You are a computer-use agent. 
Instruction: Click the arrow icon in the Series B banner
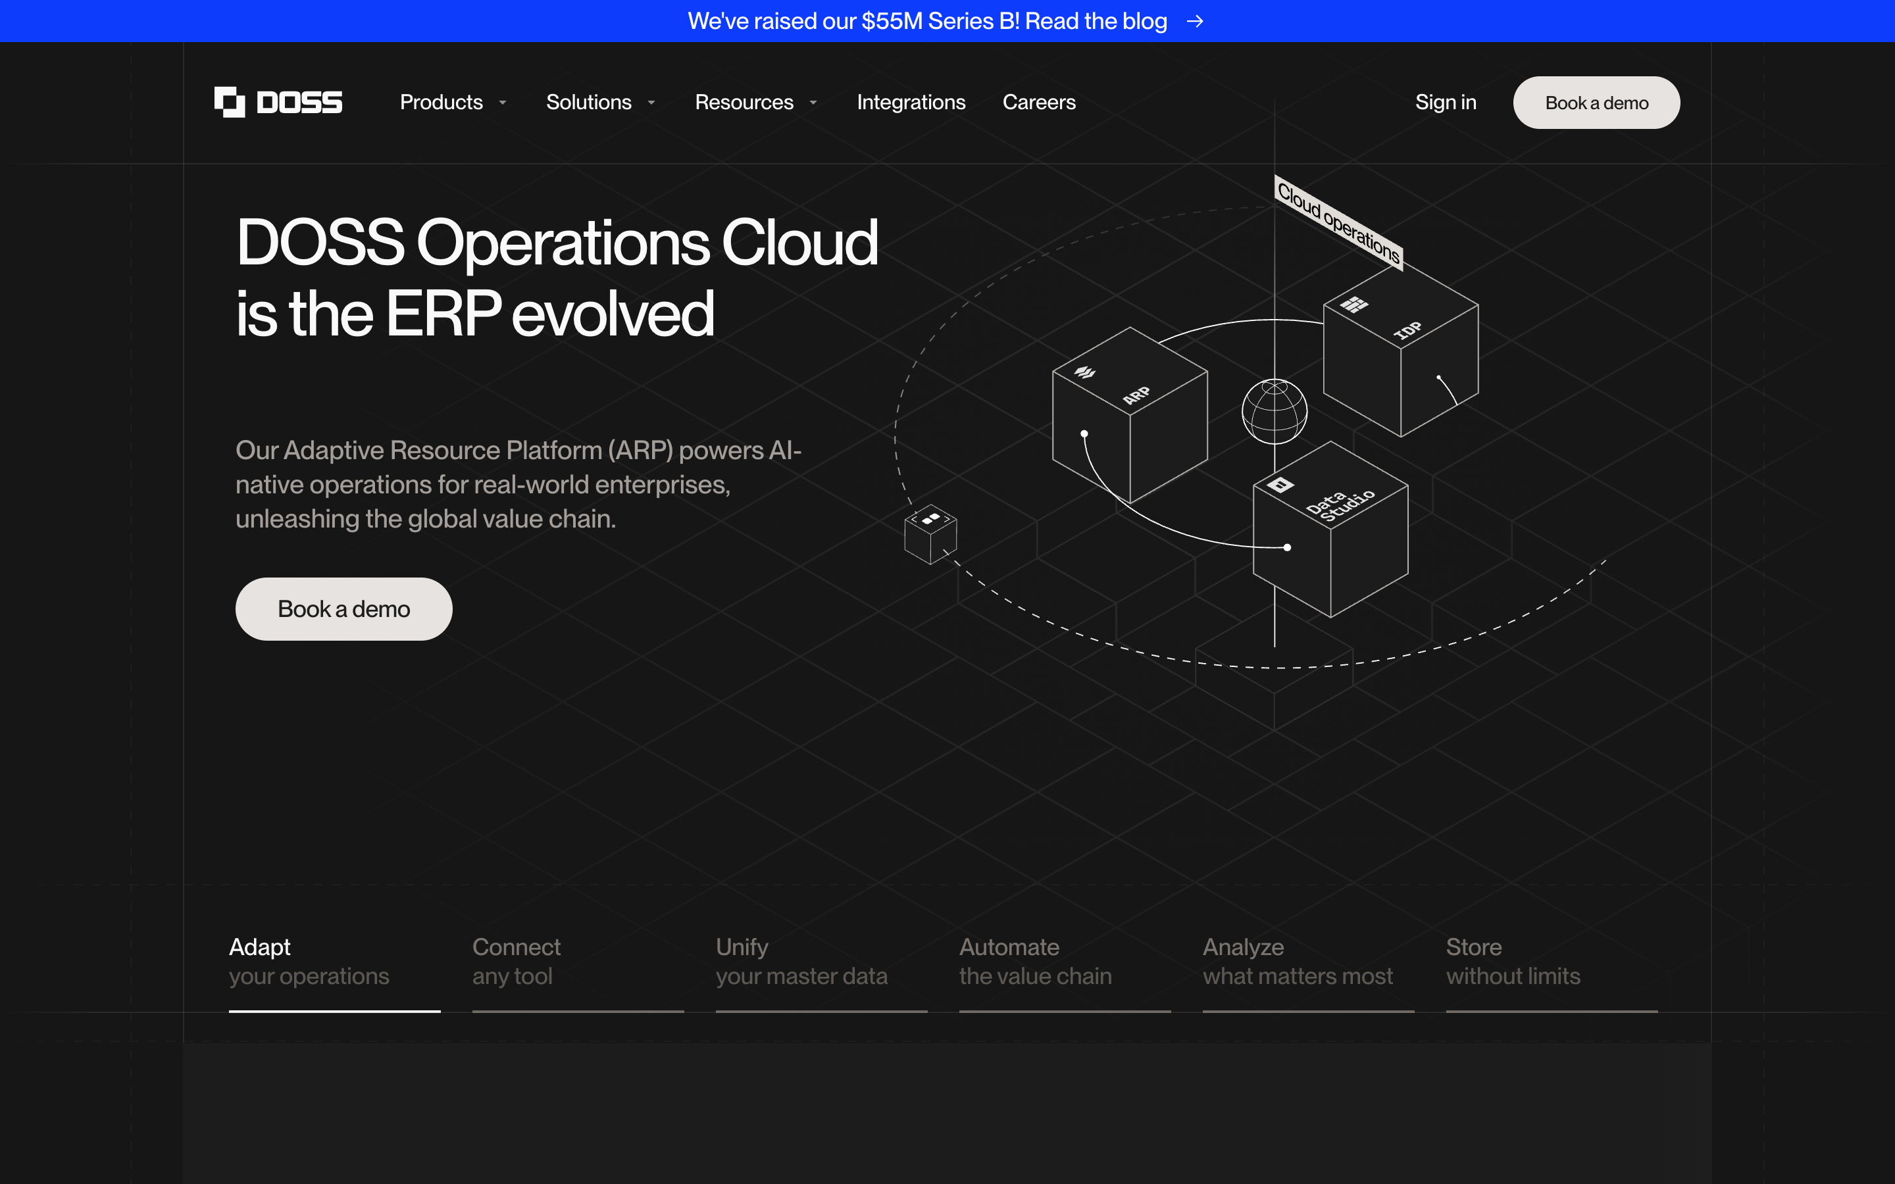tap(1195, 21)
